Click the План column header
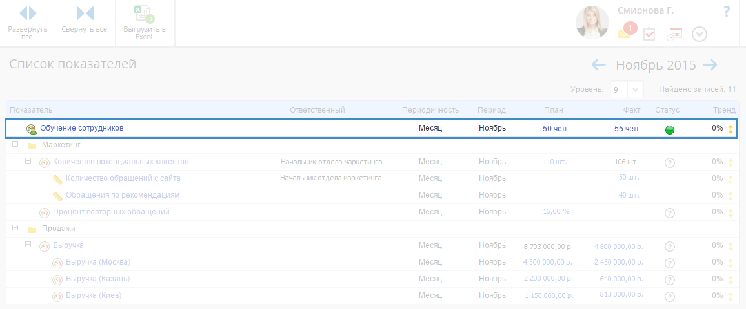 tap(554, 110)
